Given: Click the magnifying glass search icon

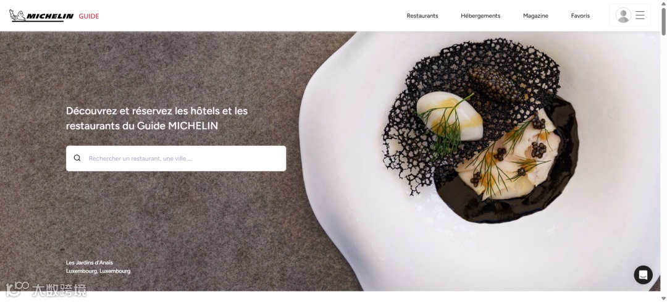Looking at the screenshot, I should tap(77, 158).
